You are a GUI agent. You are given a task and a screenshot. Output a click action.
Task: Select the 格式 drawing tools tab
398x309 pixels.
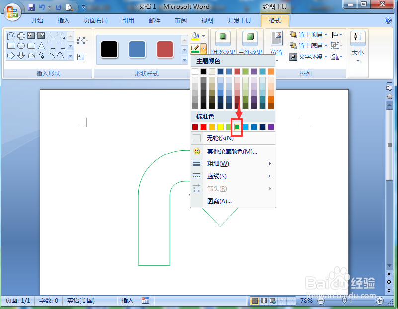coord(275,21)
